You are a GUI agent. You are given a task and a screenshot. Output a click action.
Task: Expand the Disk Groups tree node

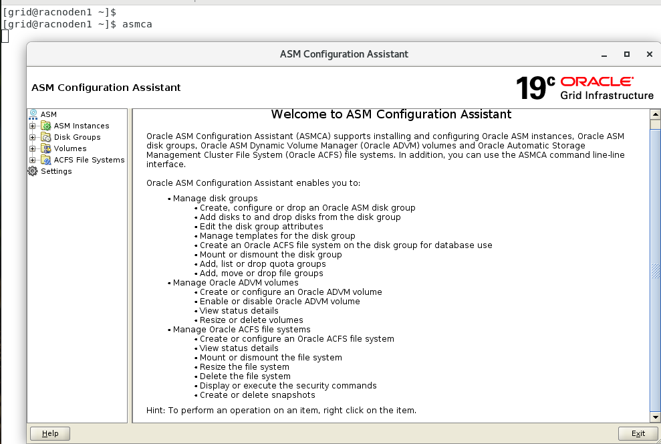[x=33, y=137]
